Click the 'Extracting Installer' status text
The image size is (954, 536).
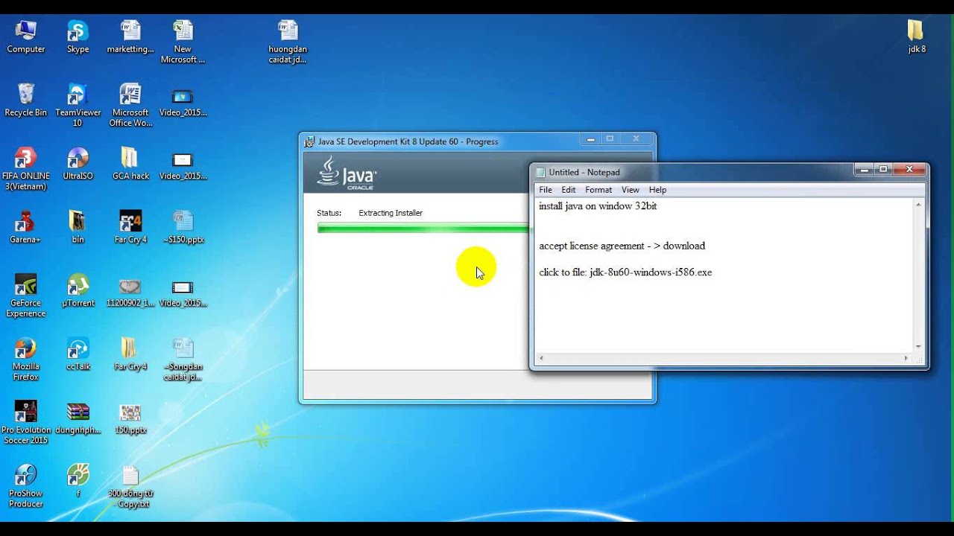tap(391, 213)
